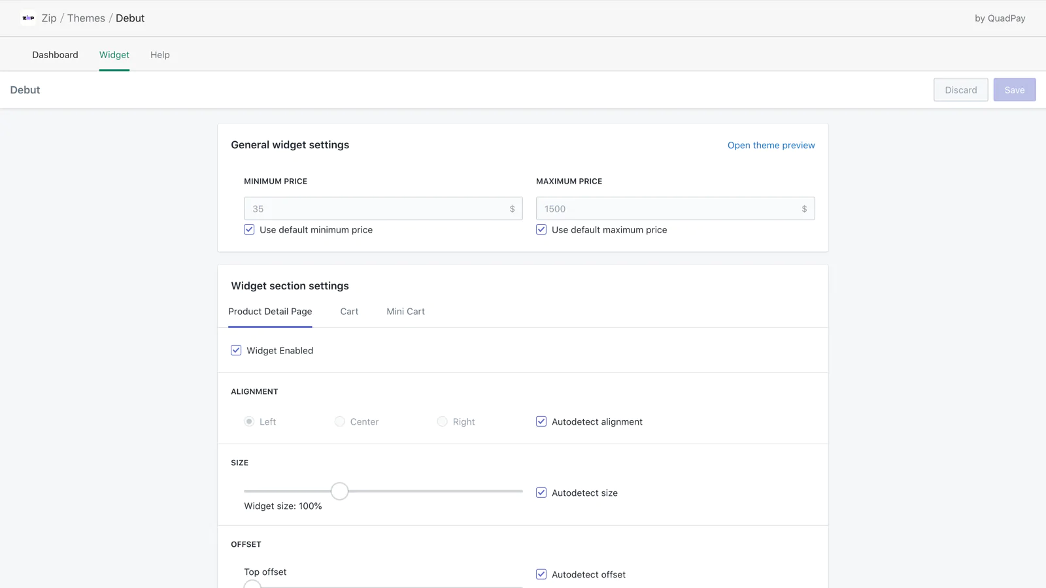Open the Dashboard tab
The height and width of the screenshot is (588, 1046).
(55, 55)
